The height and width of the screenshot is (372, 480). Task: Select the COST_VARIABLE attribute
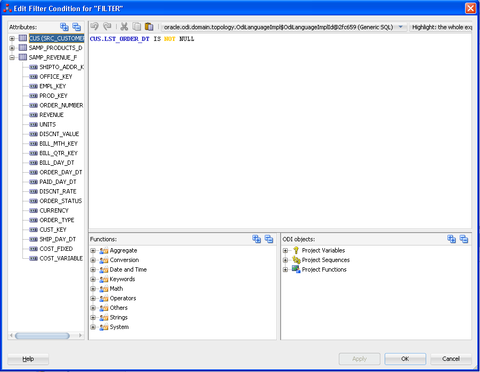click(x=61, y=258)
